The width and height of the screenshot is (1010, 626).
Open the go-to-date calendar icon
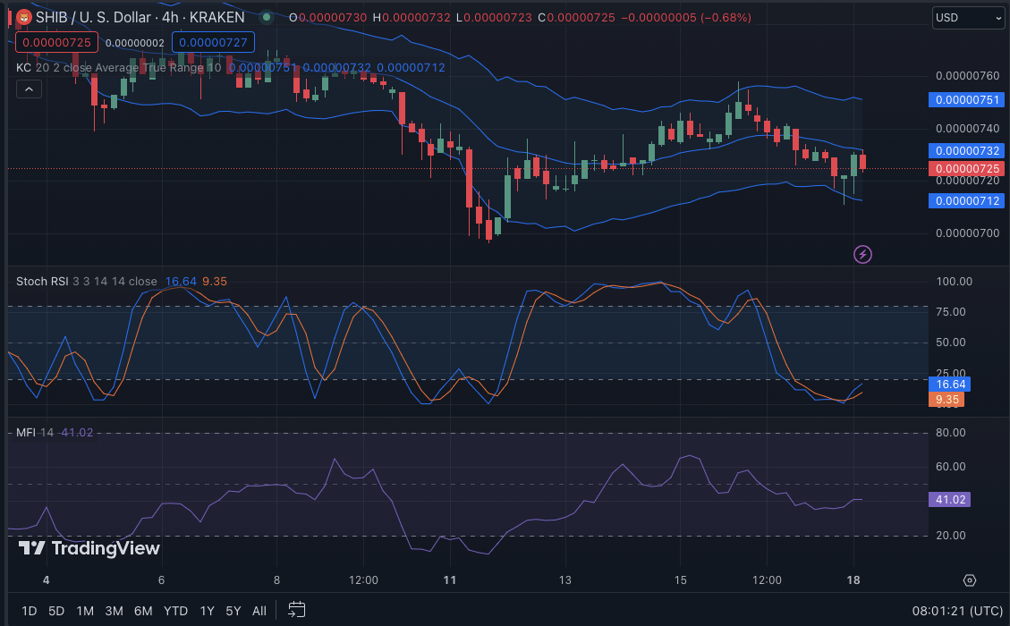(296, 609)
